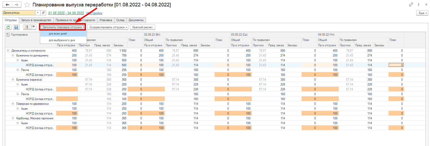
Task: Click the forward navigation arrow
Action: (17, 5)
